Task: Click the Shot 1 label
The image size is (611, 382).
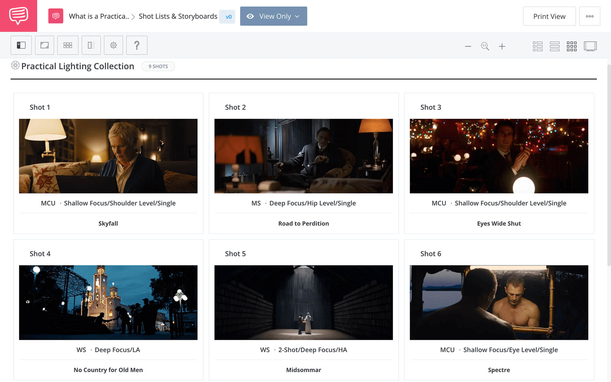Action: coord(40,107)
